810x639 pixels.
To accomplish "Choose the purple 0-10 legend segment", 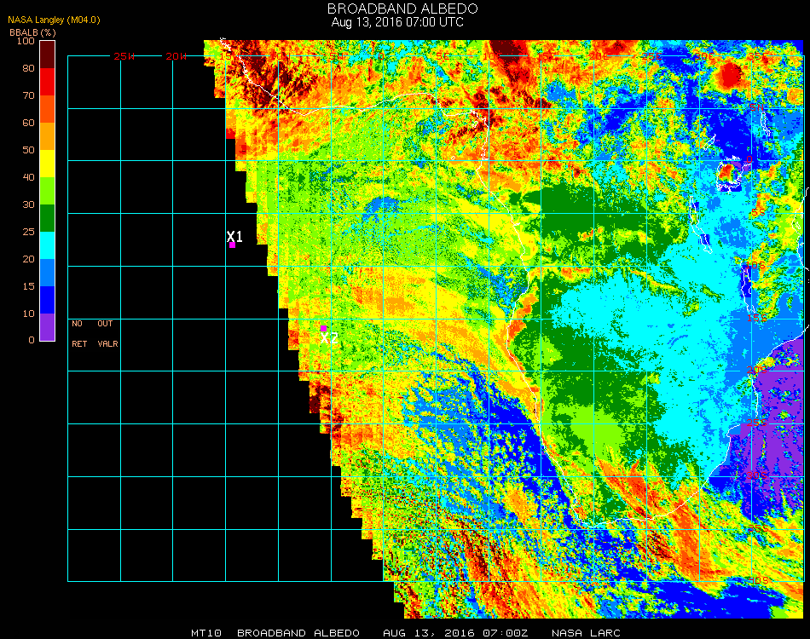I will tap(47, 327).
